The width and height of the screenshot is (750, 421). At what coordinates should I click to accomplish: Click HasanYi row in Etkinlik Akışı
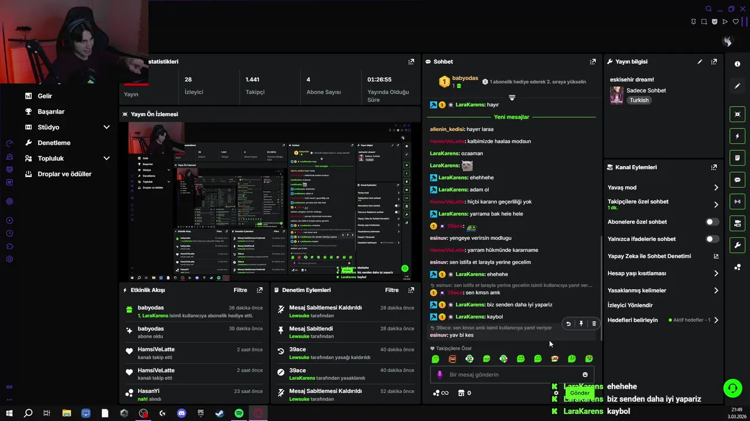pyautogui.click(x=194, y=394)
